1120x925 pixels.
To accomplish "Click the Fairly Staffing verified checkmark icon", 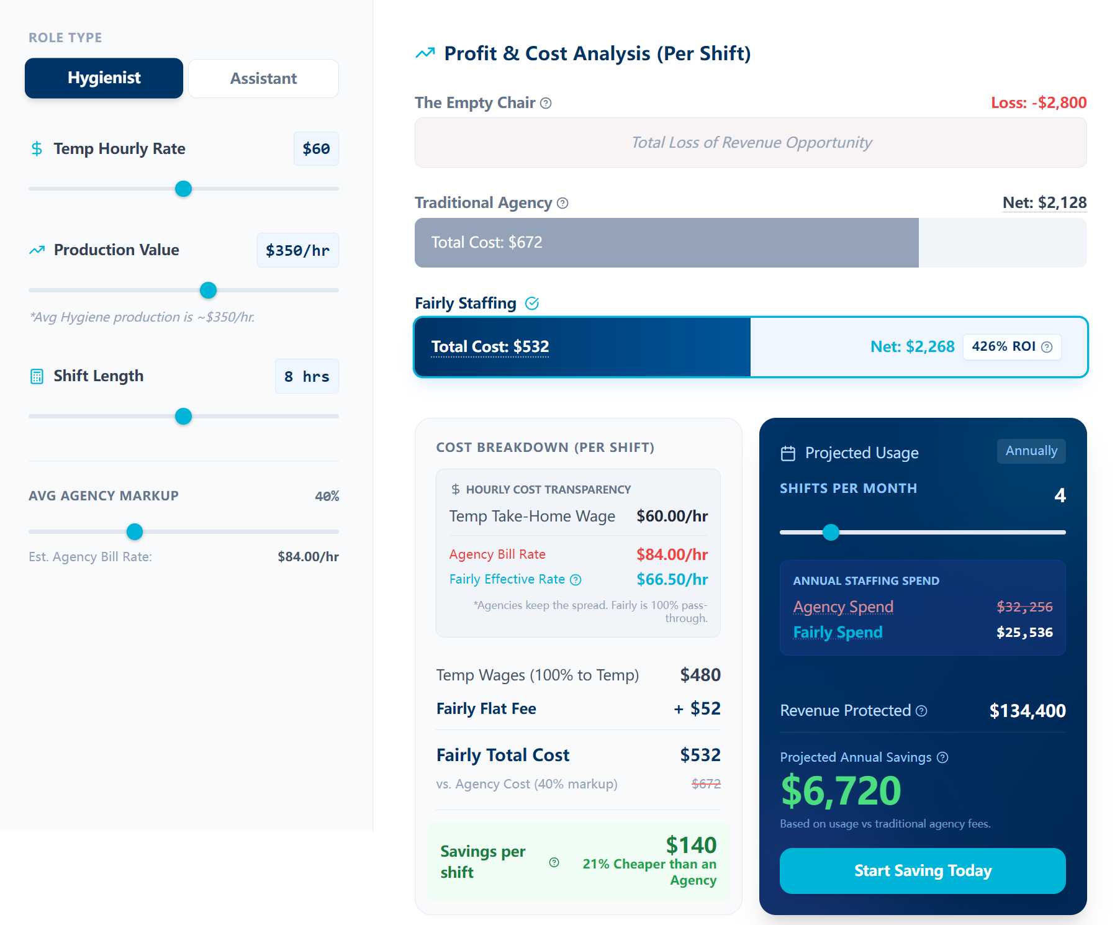I will coord(532,304).
